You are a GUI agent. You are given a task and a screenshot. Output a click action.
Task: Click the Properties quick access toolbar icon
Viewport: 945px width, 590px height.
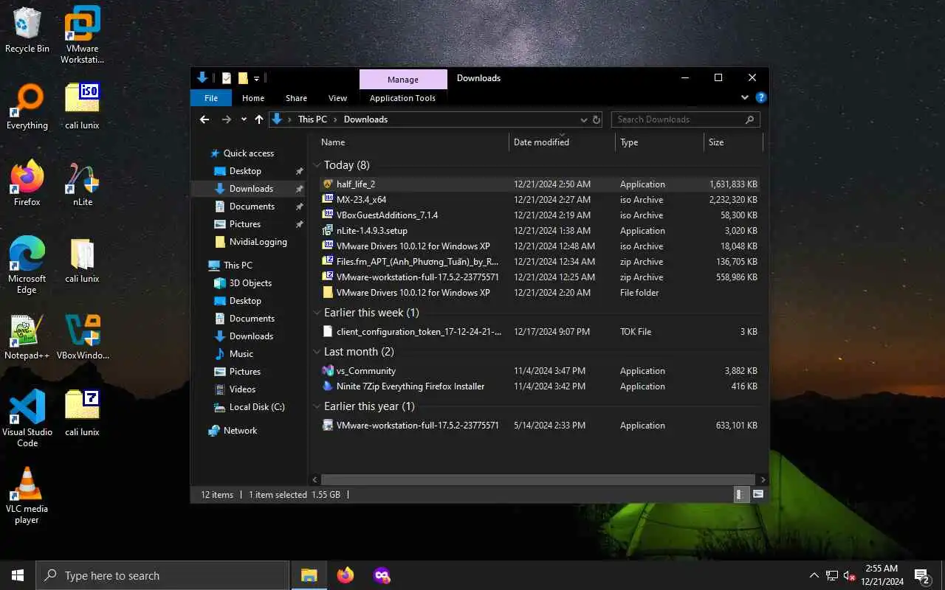[227, 78]
